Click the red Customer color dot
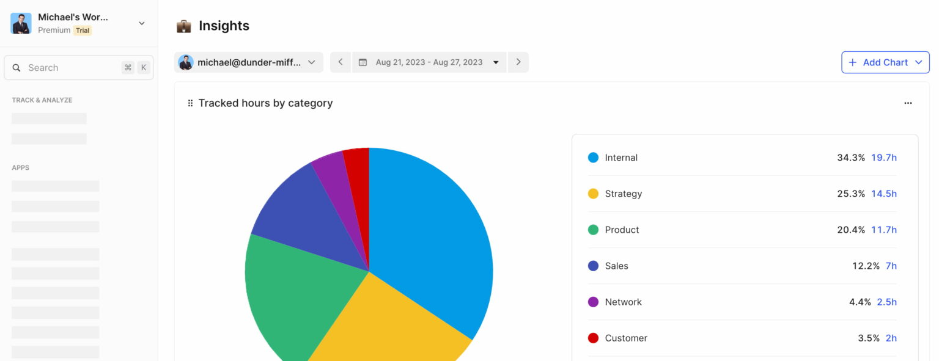 (593, 338)
